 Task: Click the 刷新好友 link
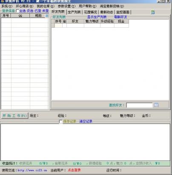120,17
